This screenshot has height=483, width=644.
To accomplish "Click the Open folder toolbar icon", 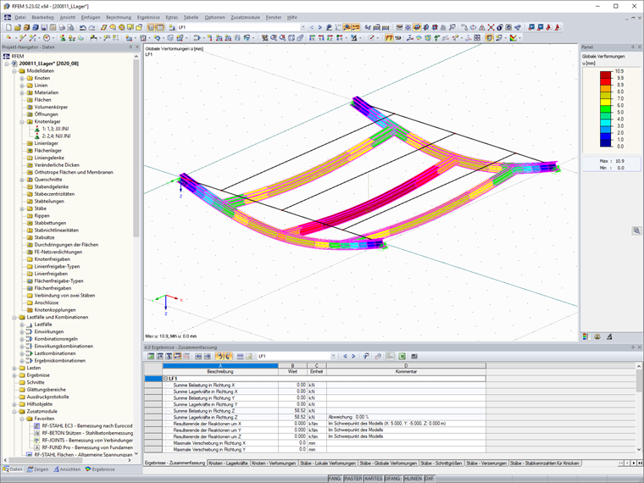I will [x=18, y=27].
